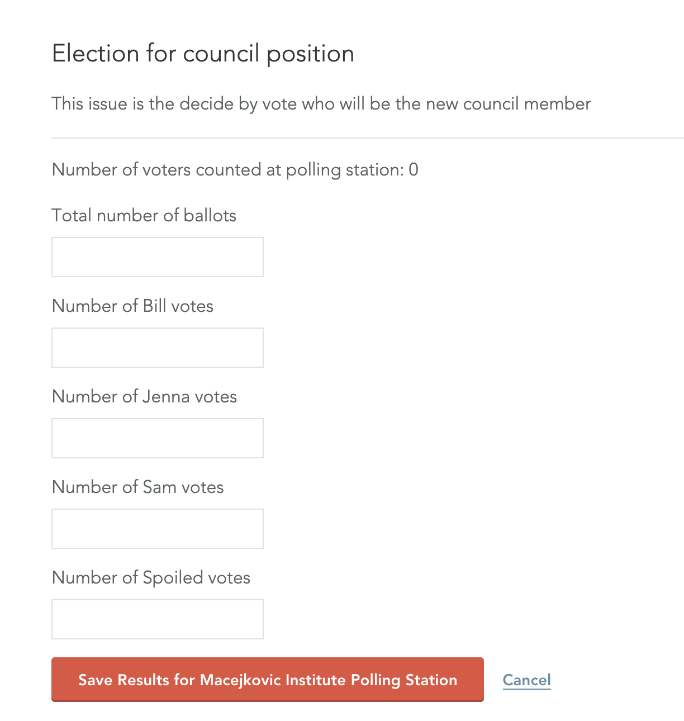684x721 pixels.
Task: Cancel entering the election results
Action: pyautogui.click(x=527, y=680)
